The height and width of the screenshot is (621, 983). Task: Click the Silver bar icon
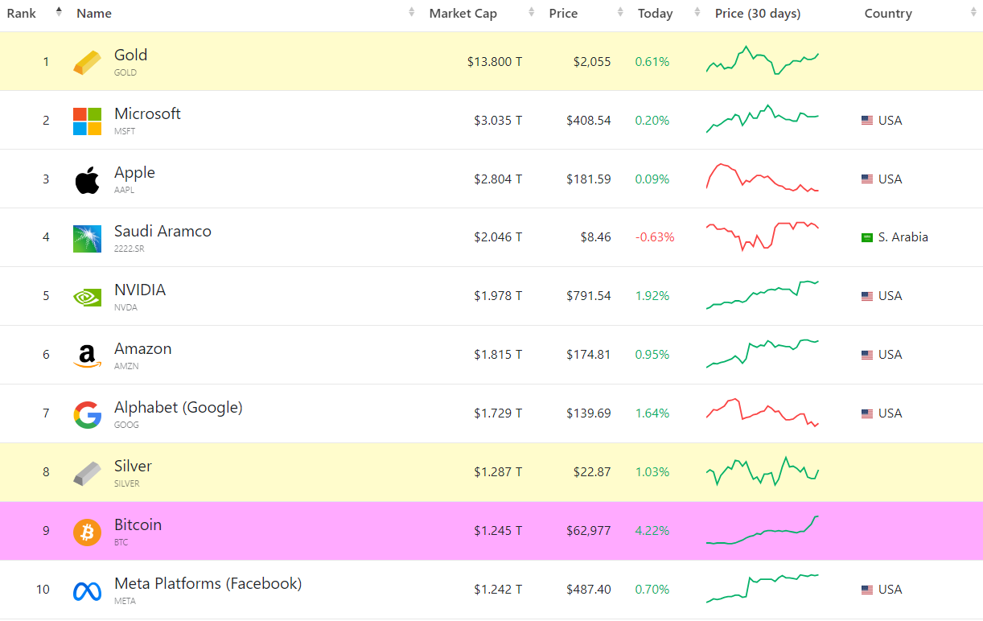coord(88,473)
